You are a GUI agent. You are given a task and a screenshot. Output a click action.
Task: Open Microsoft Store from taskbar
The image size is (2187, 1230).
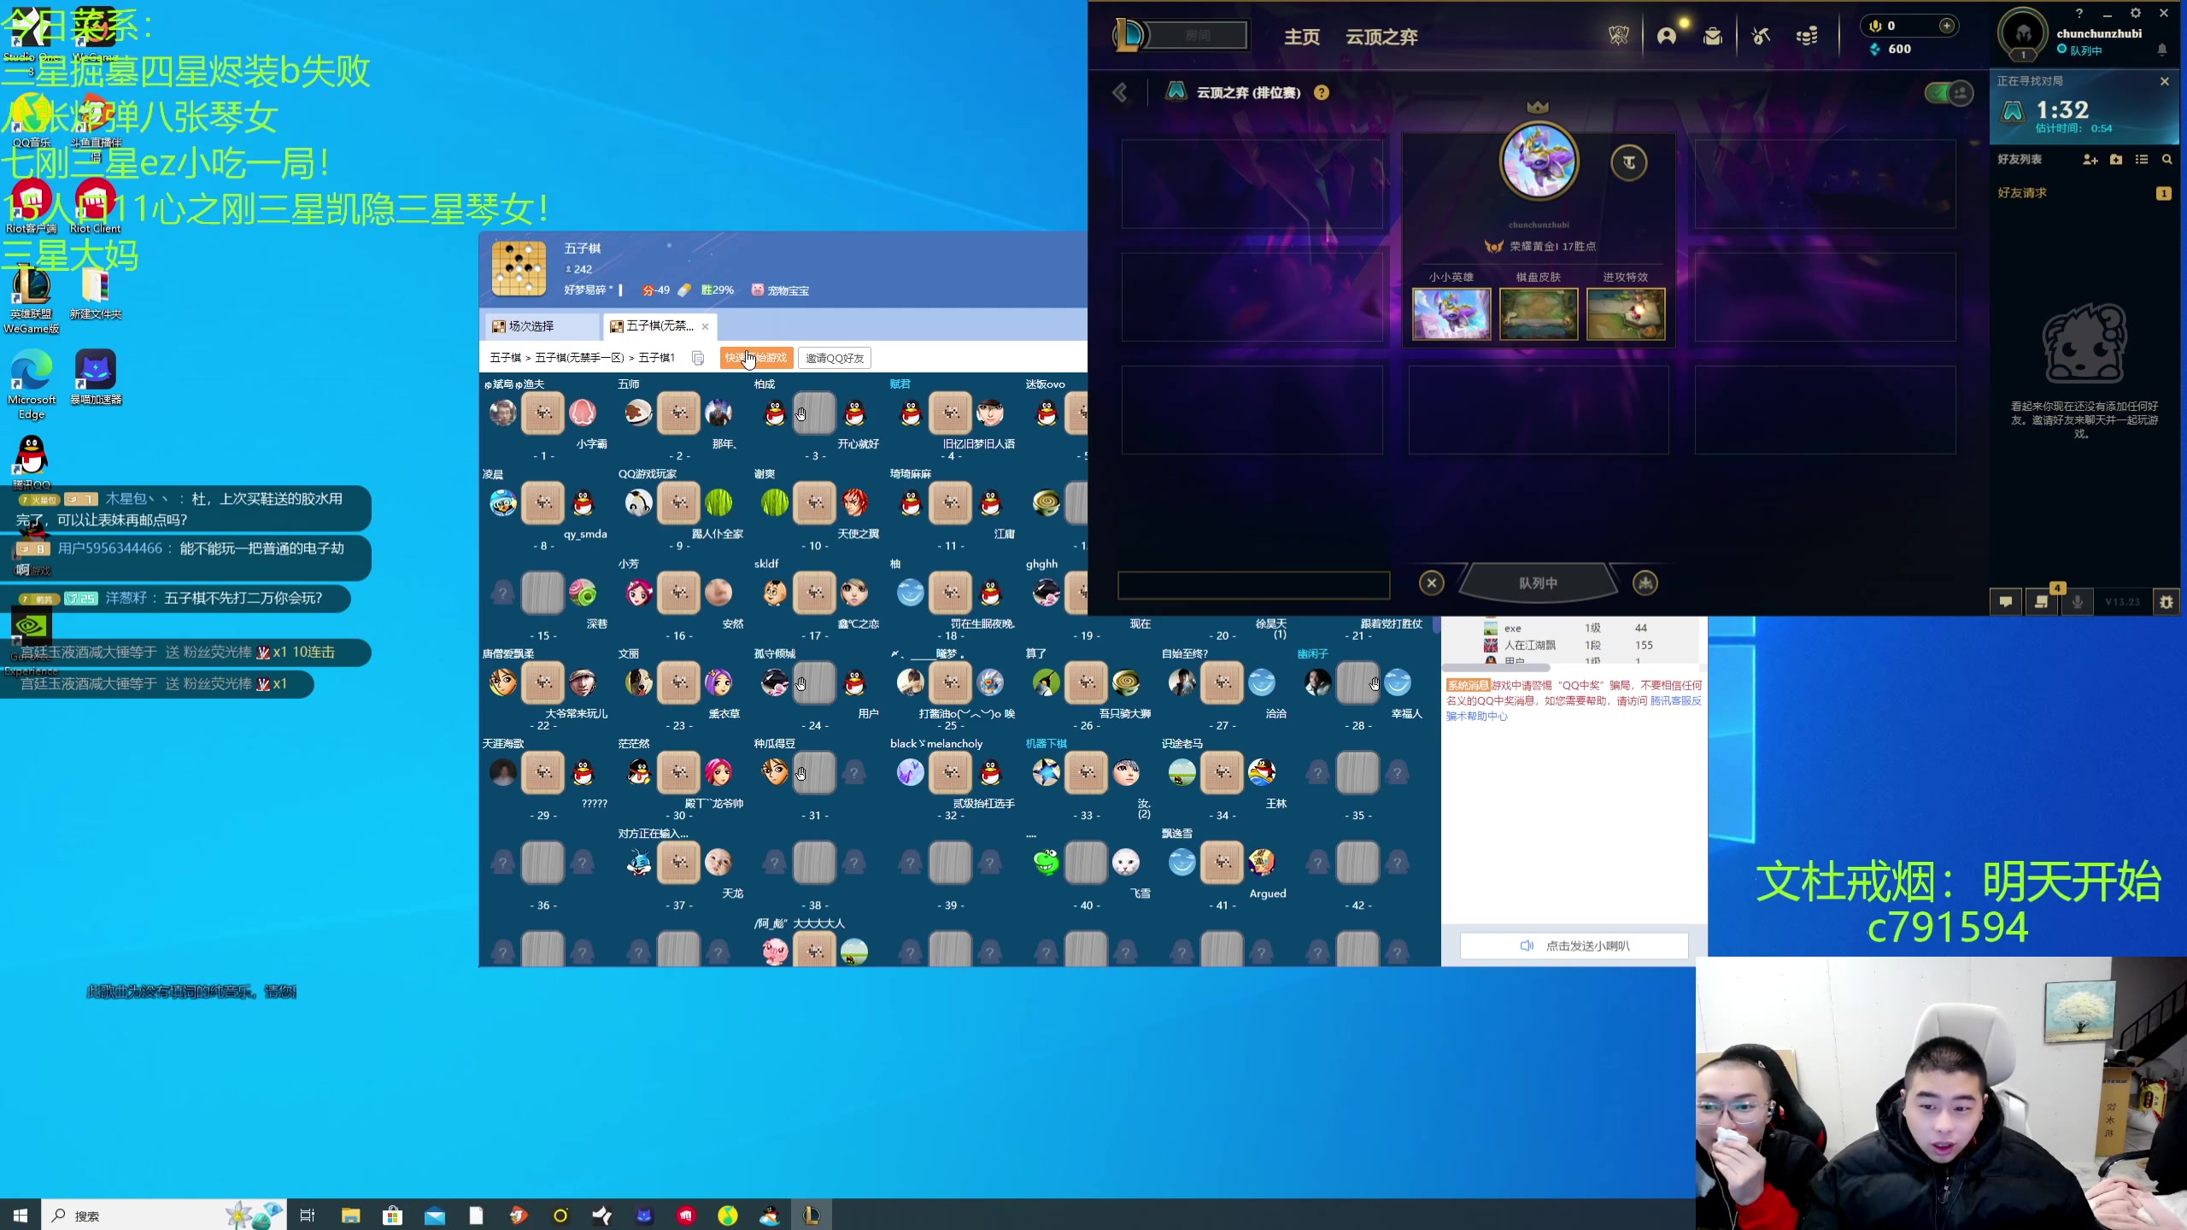pos(392,1215)
